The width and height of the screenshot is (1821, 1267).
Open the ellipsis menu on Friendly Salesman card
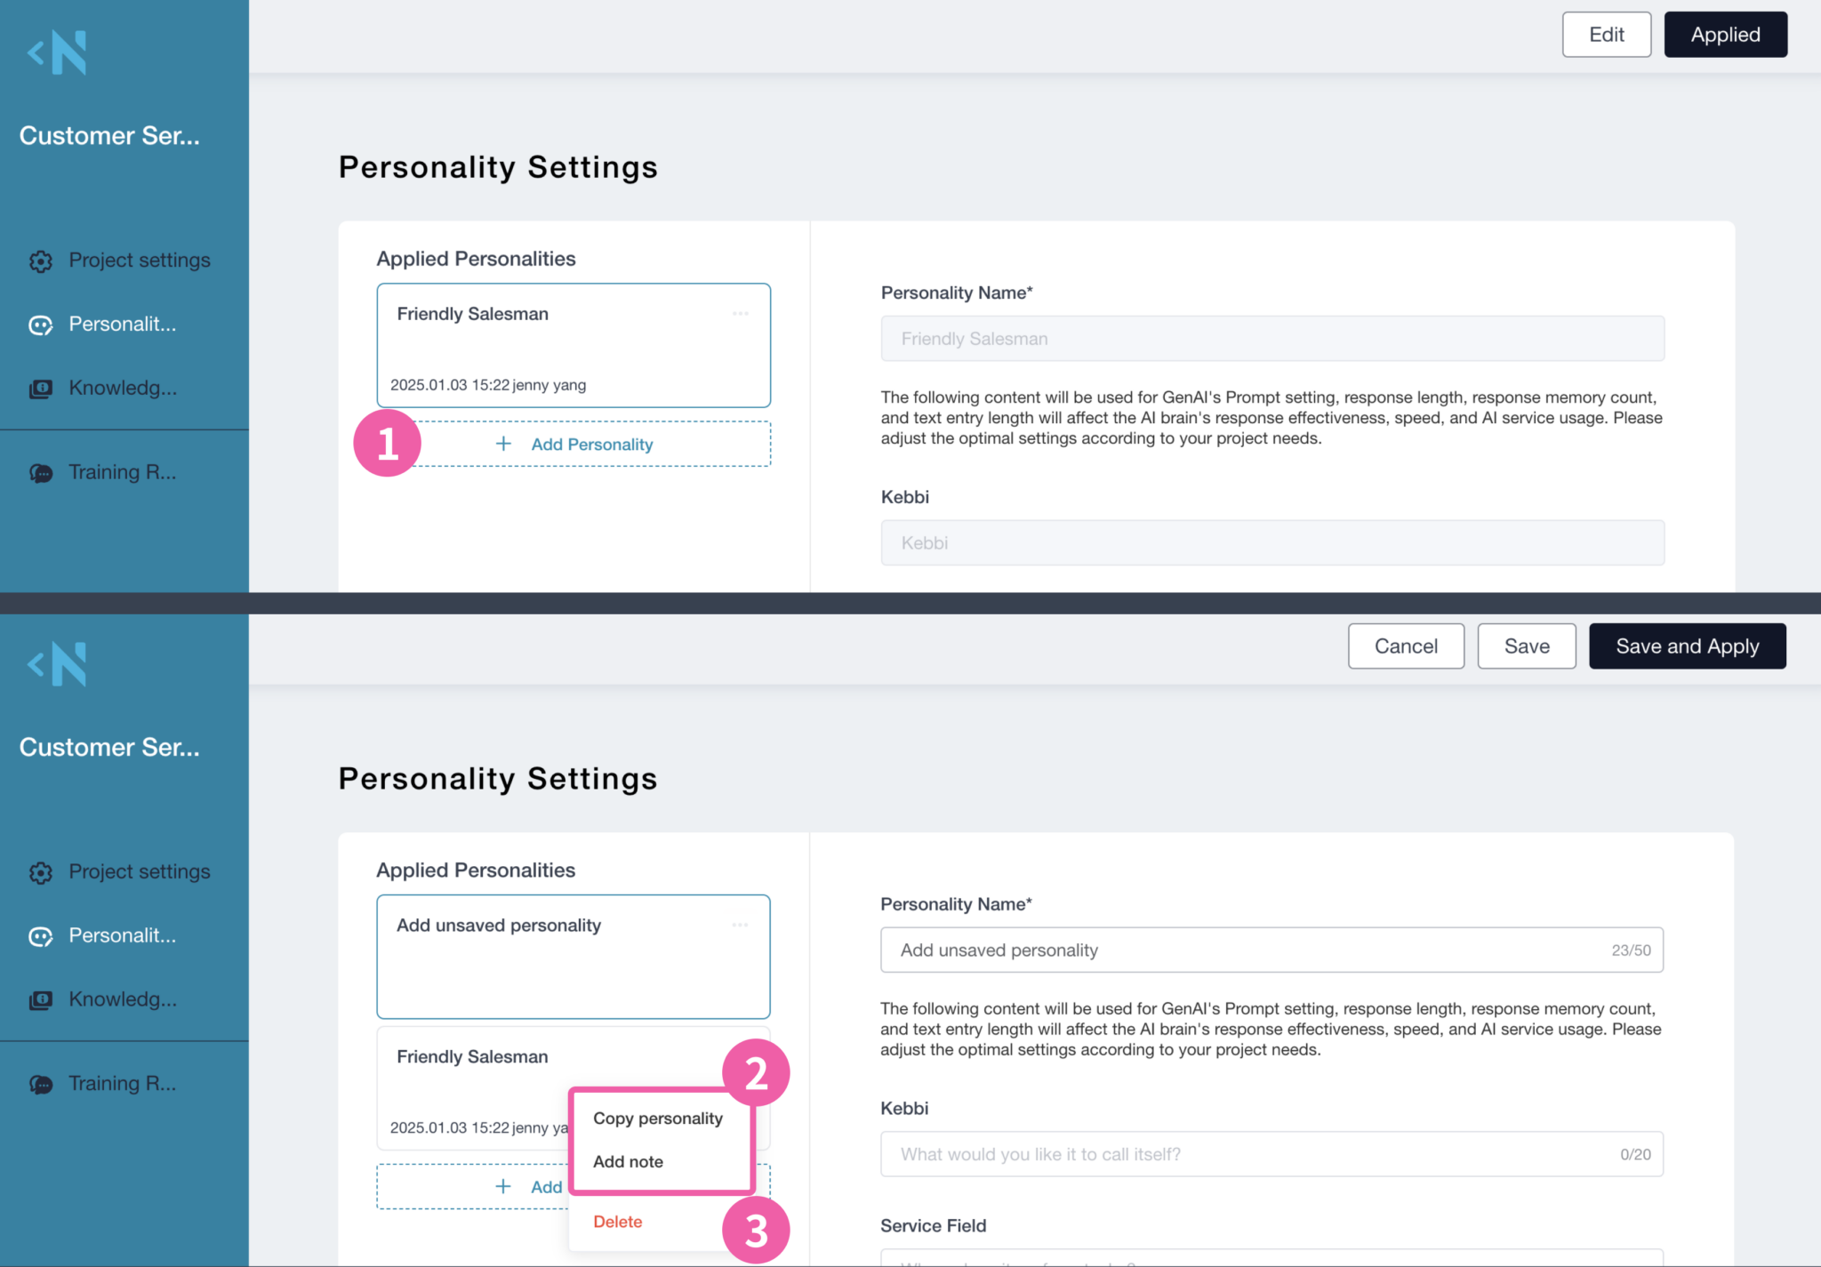coord(741,313)
